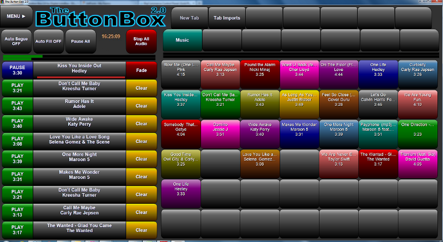Clear The Wanted - Glad You Came row

click(x=141, y=230)
